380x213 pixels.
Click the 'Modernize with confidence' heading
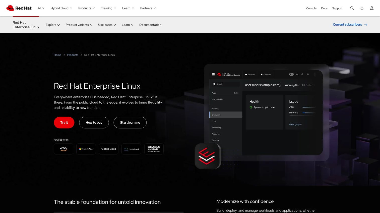pyautogui.click(x=245, y=201)
